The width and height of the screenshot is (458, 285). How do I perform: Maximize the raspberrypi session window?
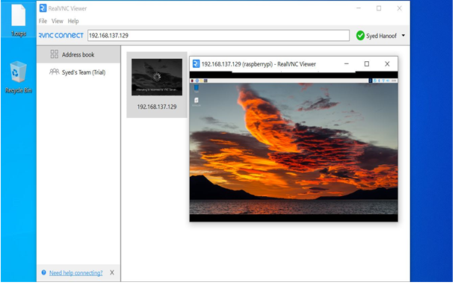click(x=367, y=63)
